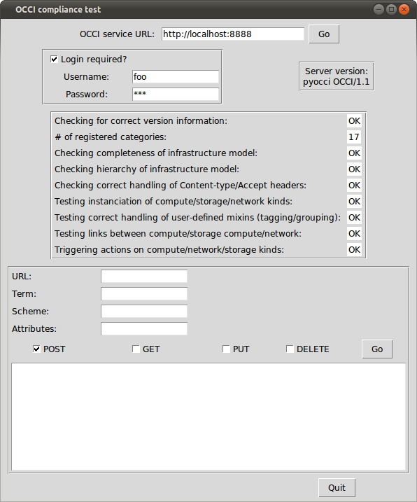Focus the Scheme input field

pyautogui.click(x=144, y=311)
